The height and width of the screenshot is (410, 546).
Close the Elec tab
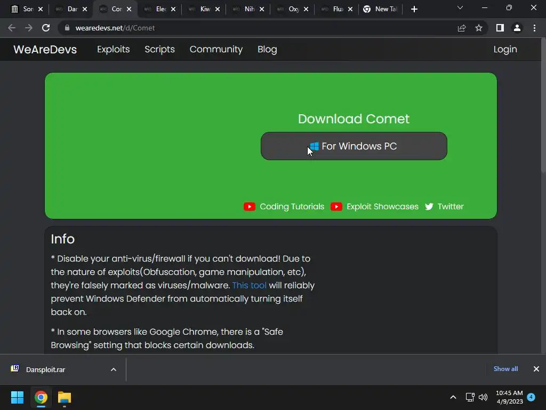tap(173, 9)
